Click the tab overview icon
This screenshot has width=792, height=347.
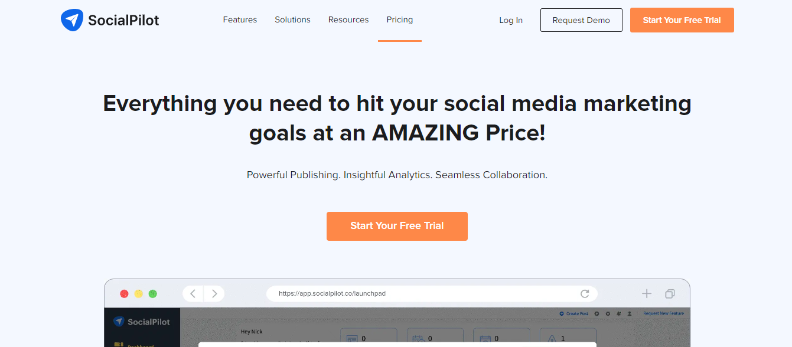(670, 293)
